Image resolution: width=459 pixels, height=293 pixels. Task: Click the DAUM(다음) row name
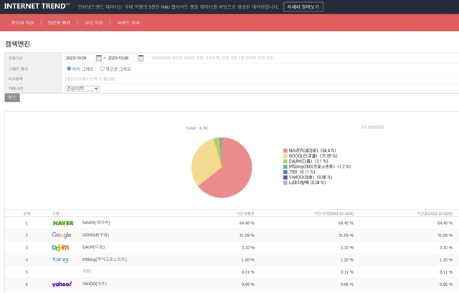[93, 247]
